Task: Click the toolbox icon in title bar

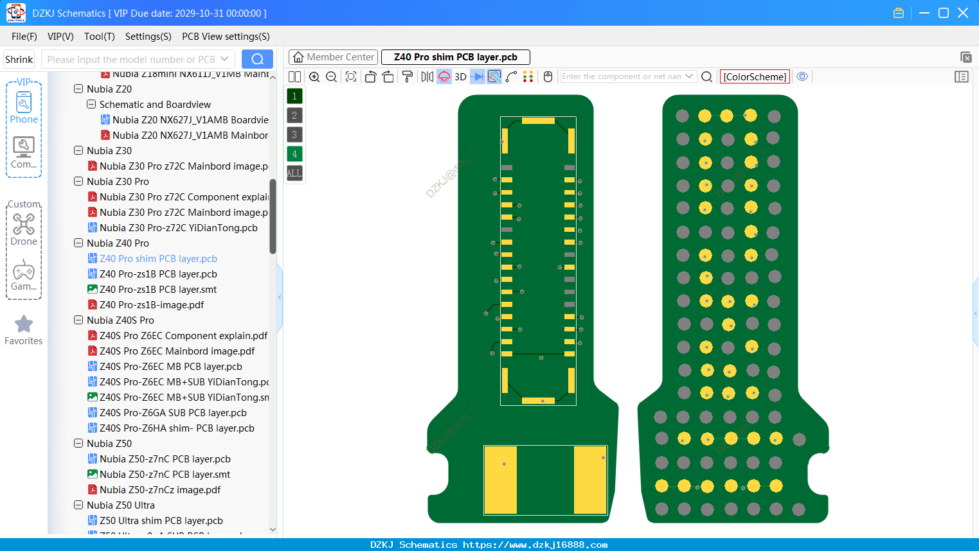Action: click(899, 13)
